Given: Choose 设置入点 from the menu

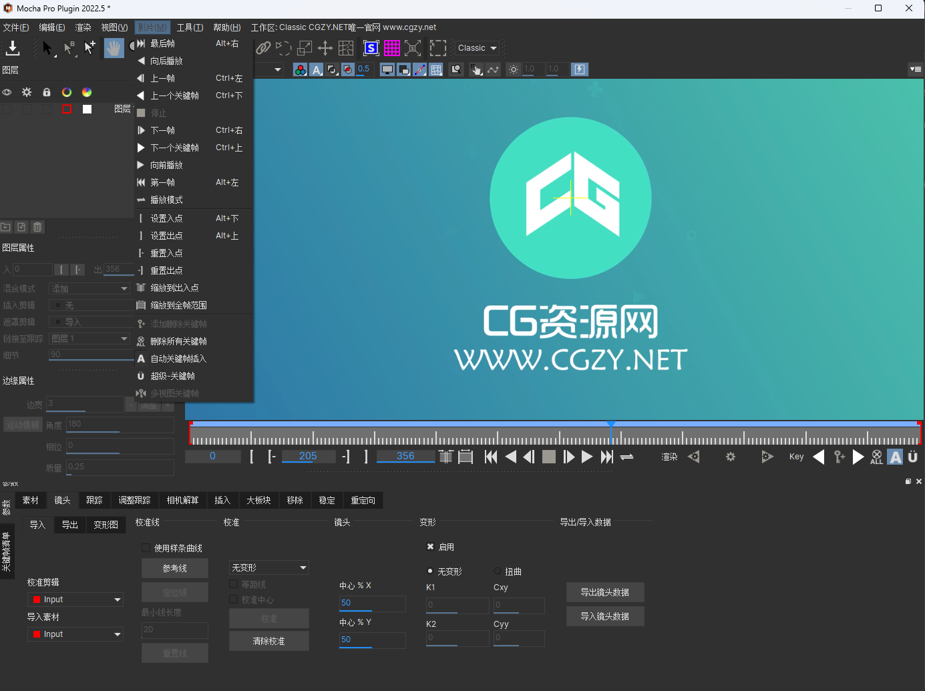Looking at the screenshot, I should coord(194,218).
